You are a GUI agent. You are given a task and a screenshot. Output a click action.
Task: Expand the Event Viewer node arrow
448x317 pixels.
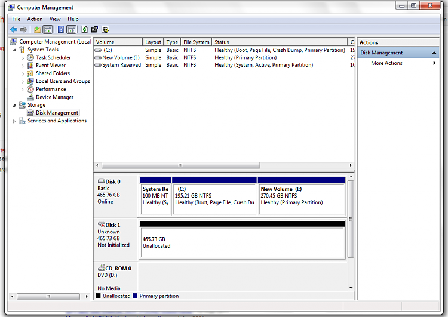(23, 66)
